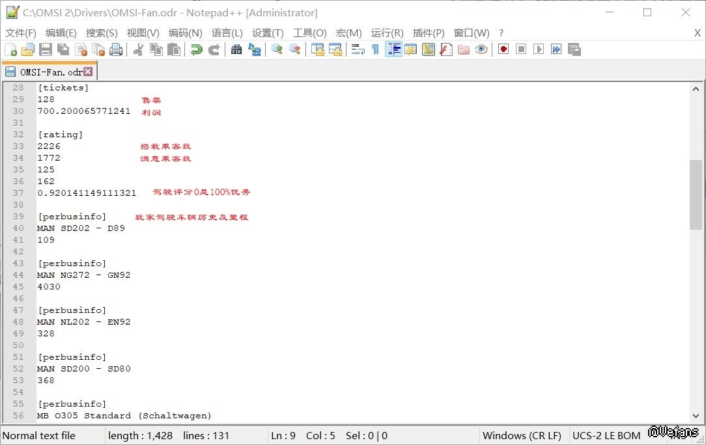Click the value 0.920141149111321
The width and height of the screenshot is (706, 445).
(x=87, y=193)
